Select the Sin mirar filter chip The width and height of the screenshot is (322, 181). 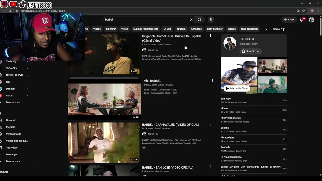click(111, 29)
